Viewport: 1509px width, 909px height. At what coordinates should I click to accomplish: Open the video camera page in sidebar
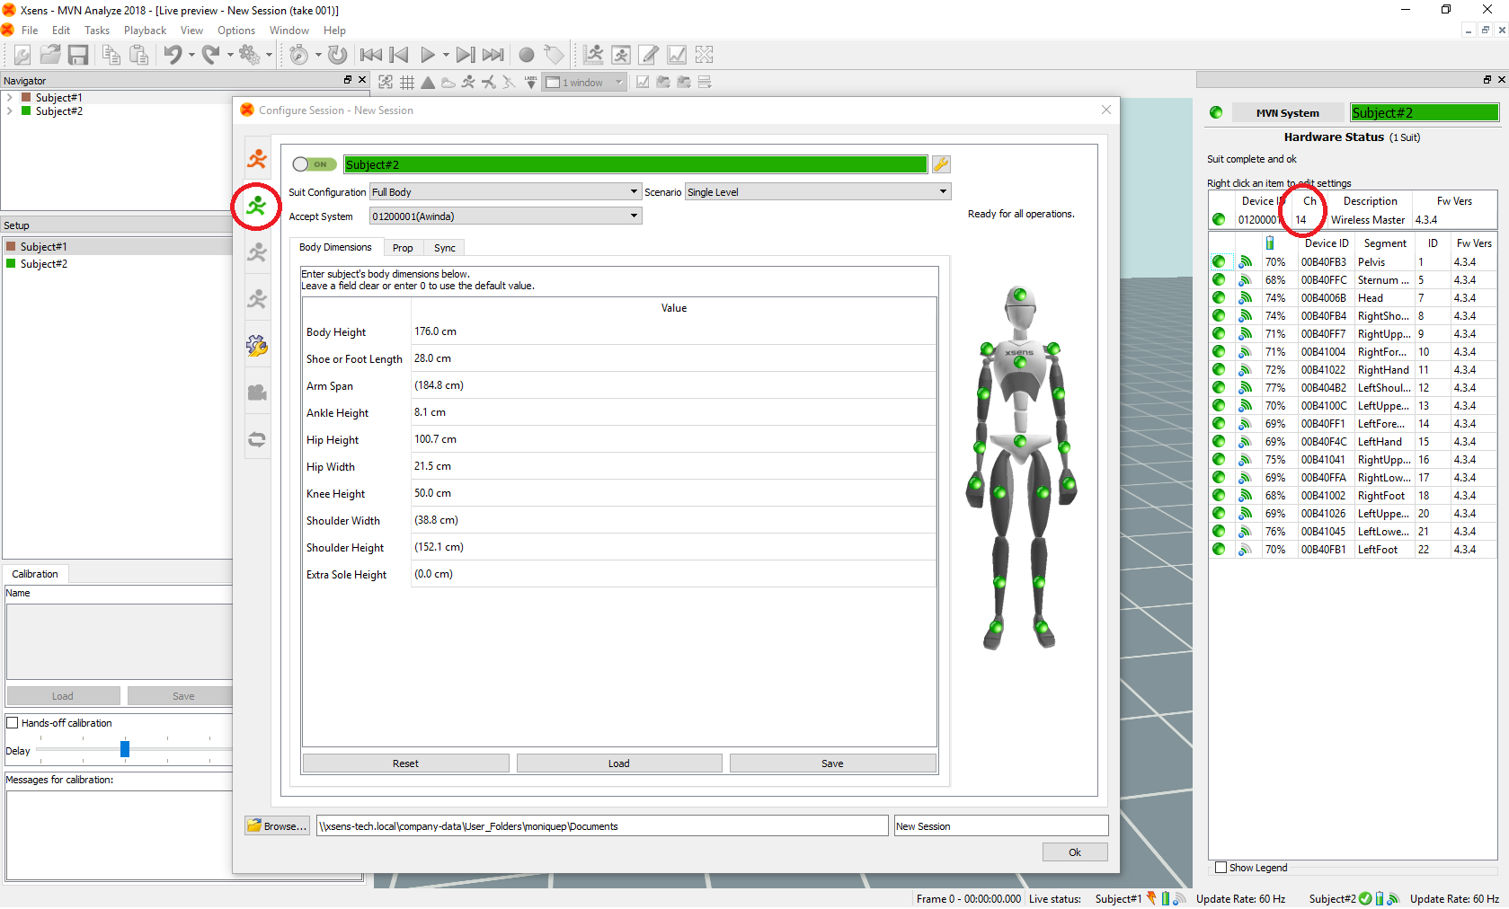tap(257, 393)
